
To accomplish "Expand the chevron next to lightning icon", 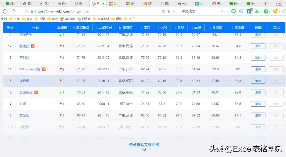I will [174, 11].
